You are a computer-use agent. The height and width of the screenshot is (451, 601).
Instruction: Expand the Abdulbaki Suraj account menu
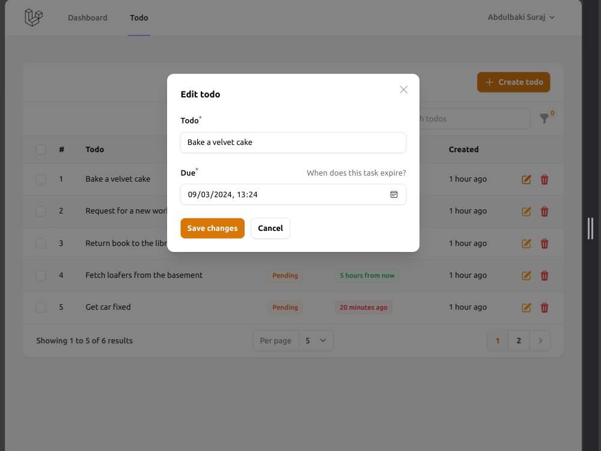tap(521, 17)
